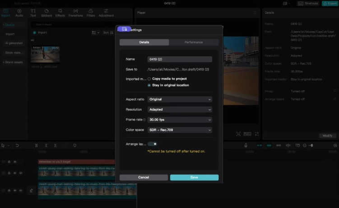Click the microphone record icon above timeline

(x=246, y=145)
